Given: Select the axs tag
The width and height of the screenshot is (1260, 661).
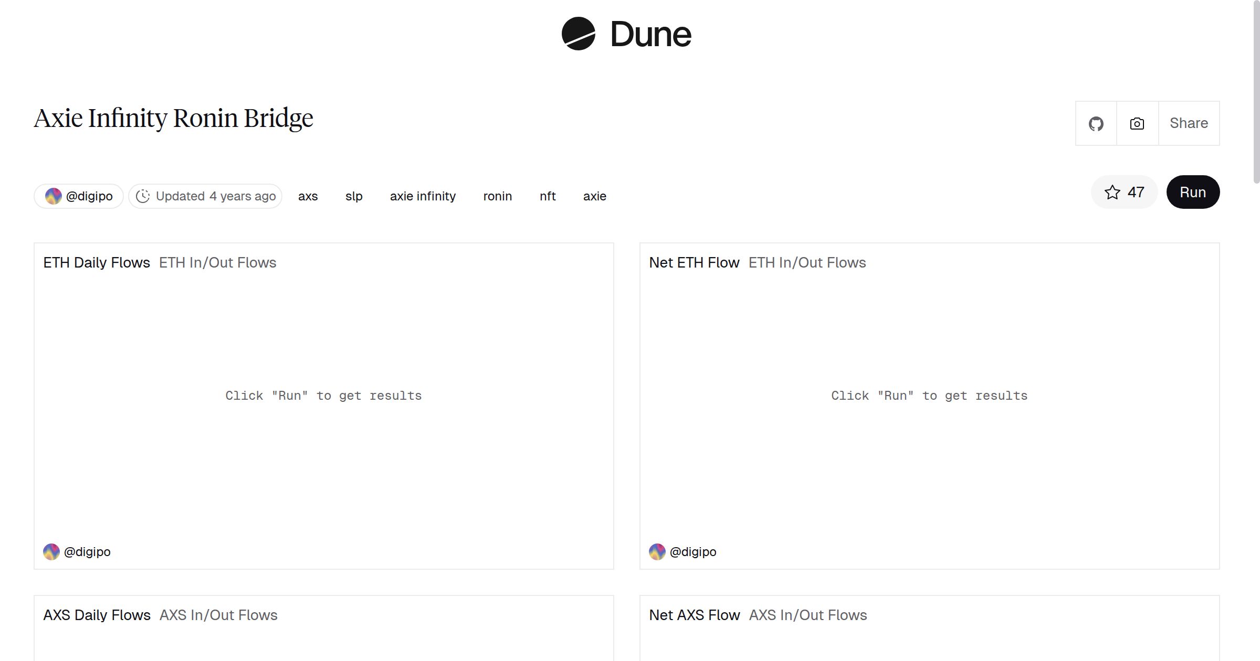Looking at the screenshot, I should [308, 196].
